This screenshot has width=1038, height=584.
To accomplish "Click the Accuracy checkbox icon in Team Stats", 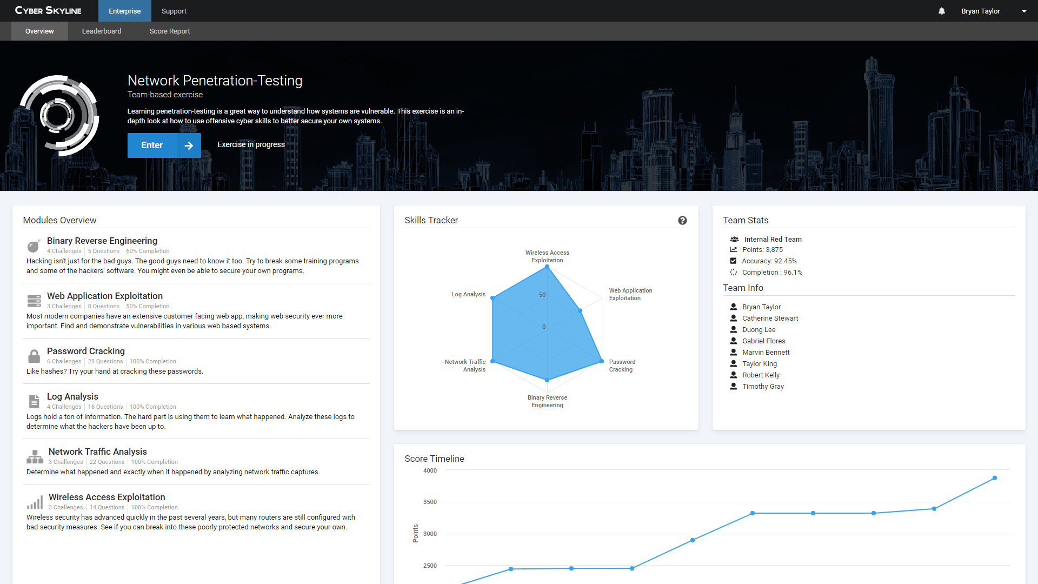I will [x=733, y=261].
